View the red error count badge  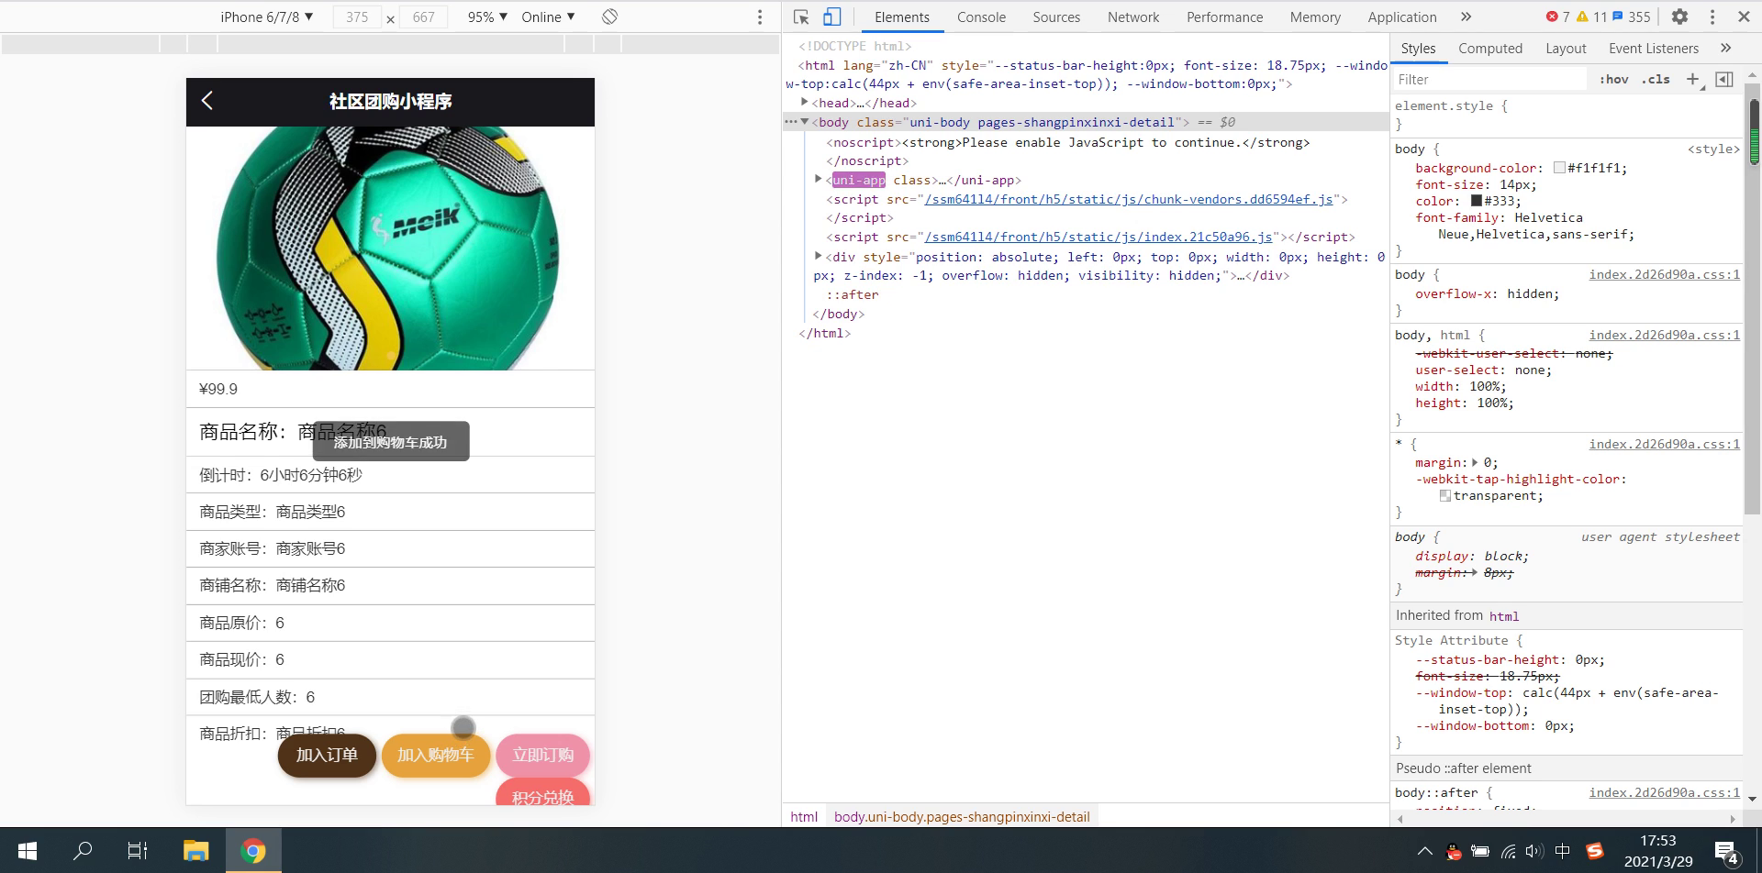pyautogui.click(x=1557, y=17)
